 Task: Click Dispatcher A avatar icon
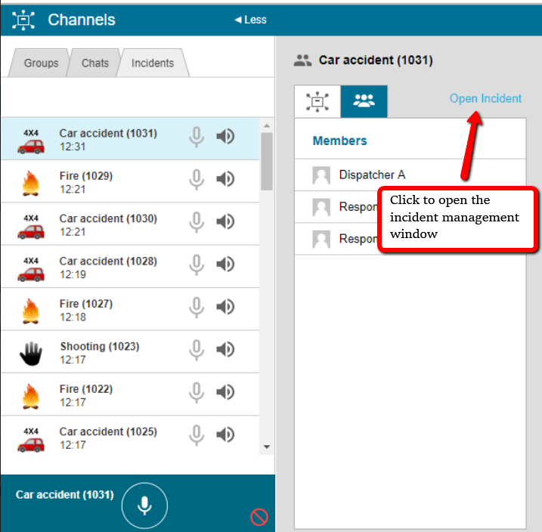tap(321, 175)
